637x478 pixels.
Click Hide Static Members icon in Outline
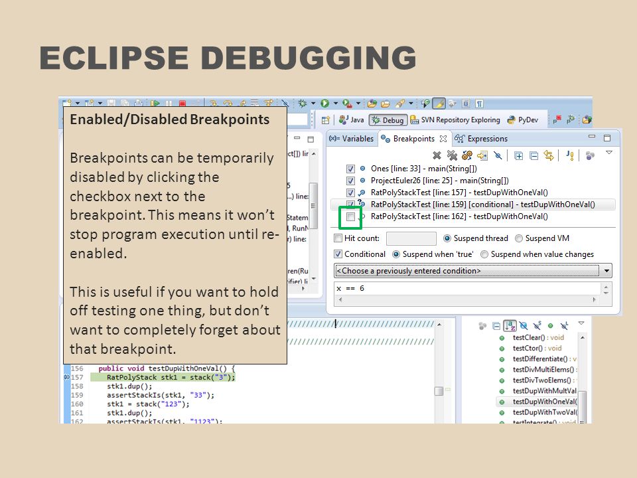(x=537, y=325)
